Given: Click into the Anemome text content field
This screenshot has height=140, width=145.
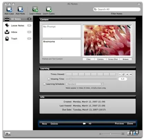Looking at the screenshot, I should pyautogui.click(x=62, y=48).
